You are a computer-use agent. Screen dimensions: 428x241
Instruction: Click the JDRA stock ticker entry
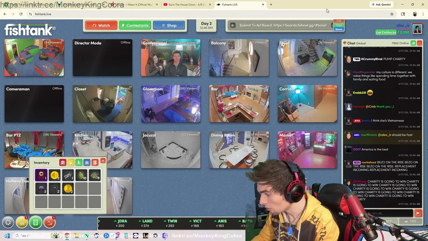pos(121,223)
